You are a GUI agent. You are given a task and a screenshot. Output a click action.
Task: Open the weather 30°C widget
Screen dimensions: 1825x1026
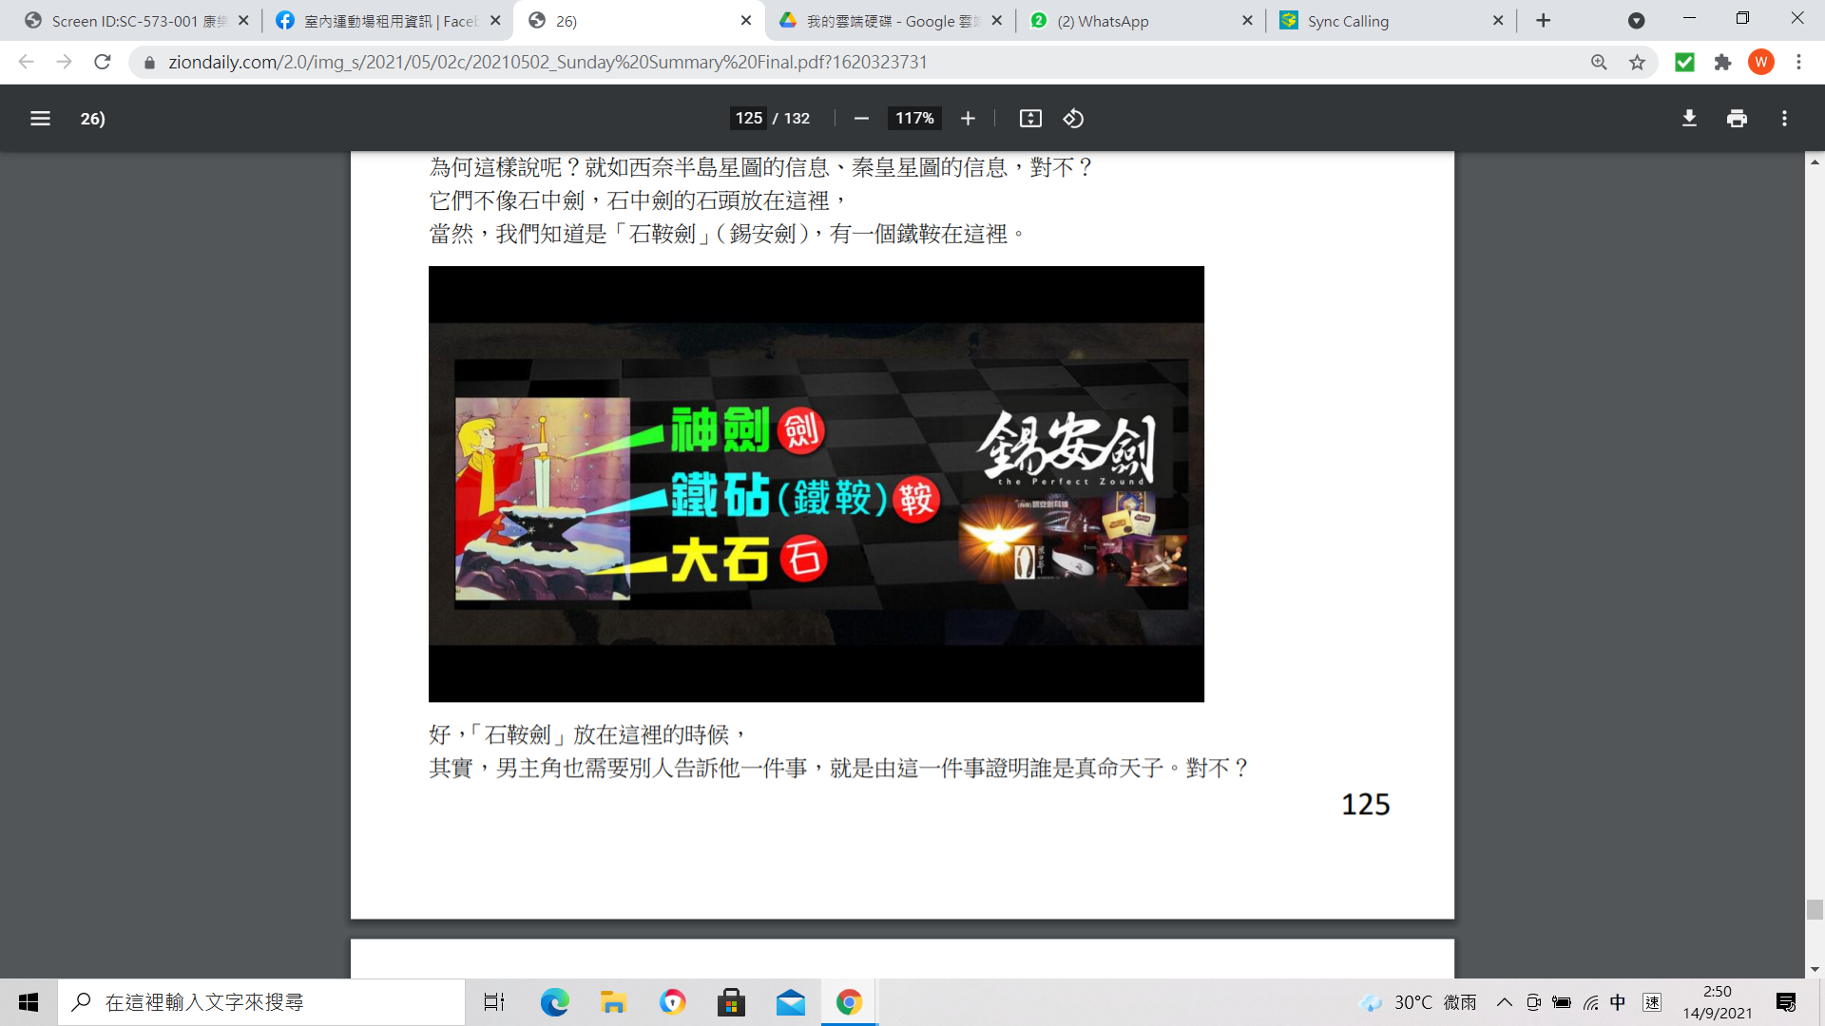tap(1417, 1002)
